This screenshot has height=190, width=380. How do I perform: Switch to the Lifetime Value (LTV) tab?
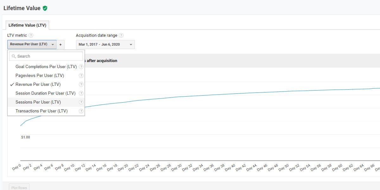click(x=28, y=25)
